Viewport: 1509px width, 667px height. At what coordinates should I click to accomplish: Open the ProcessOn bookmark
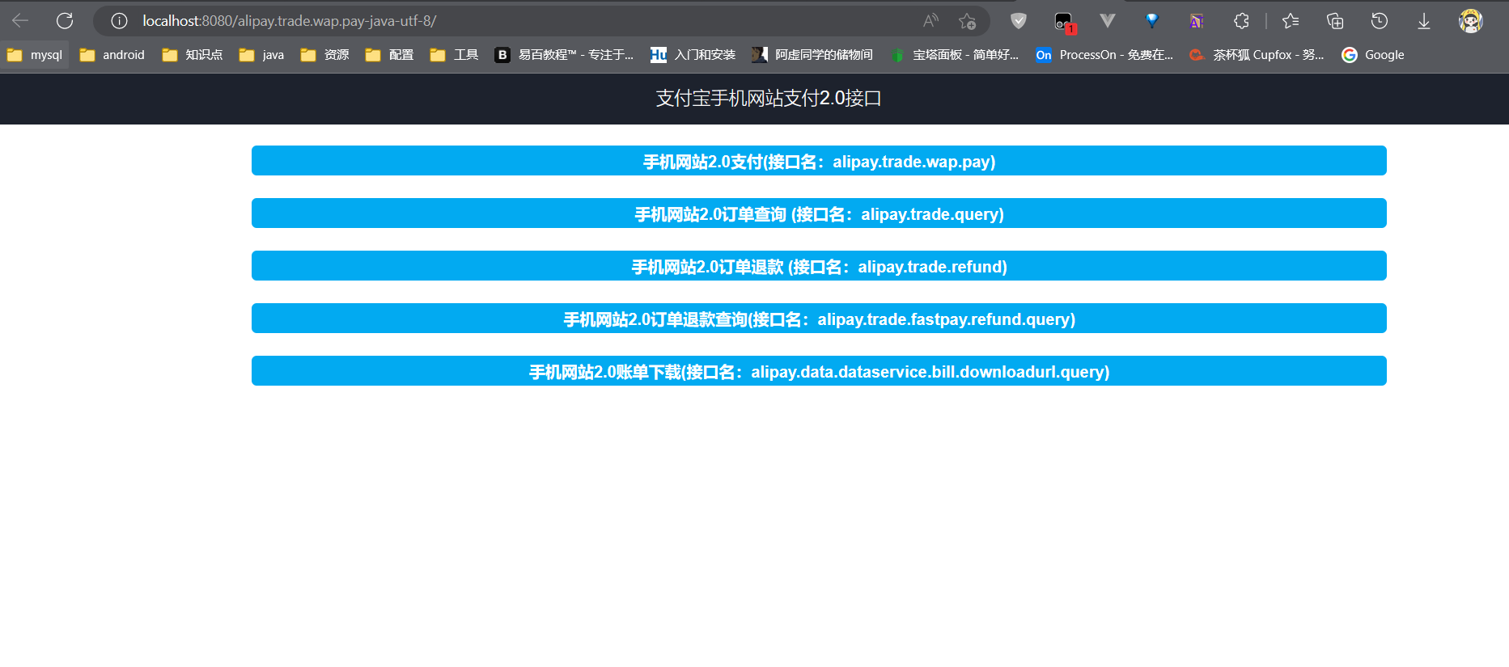coord(1104,55)
